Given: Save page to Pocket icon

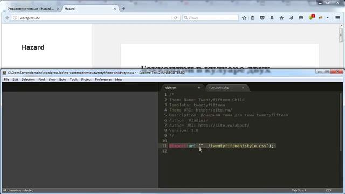Looking at the screenshot, I should (x=262, y=18).
